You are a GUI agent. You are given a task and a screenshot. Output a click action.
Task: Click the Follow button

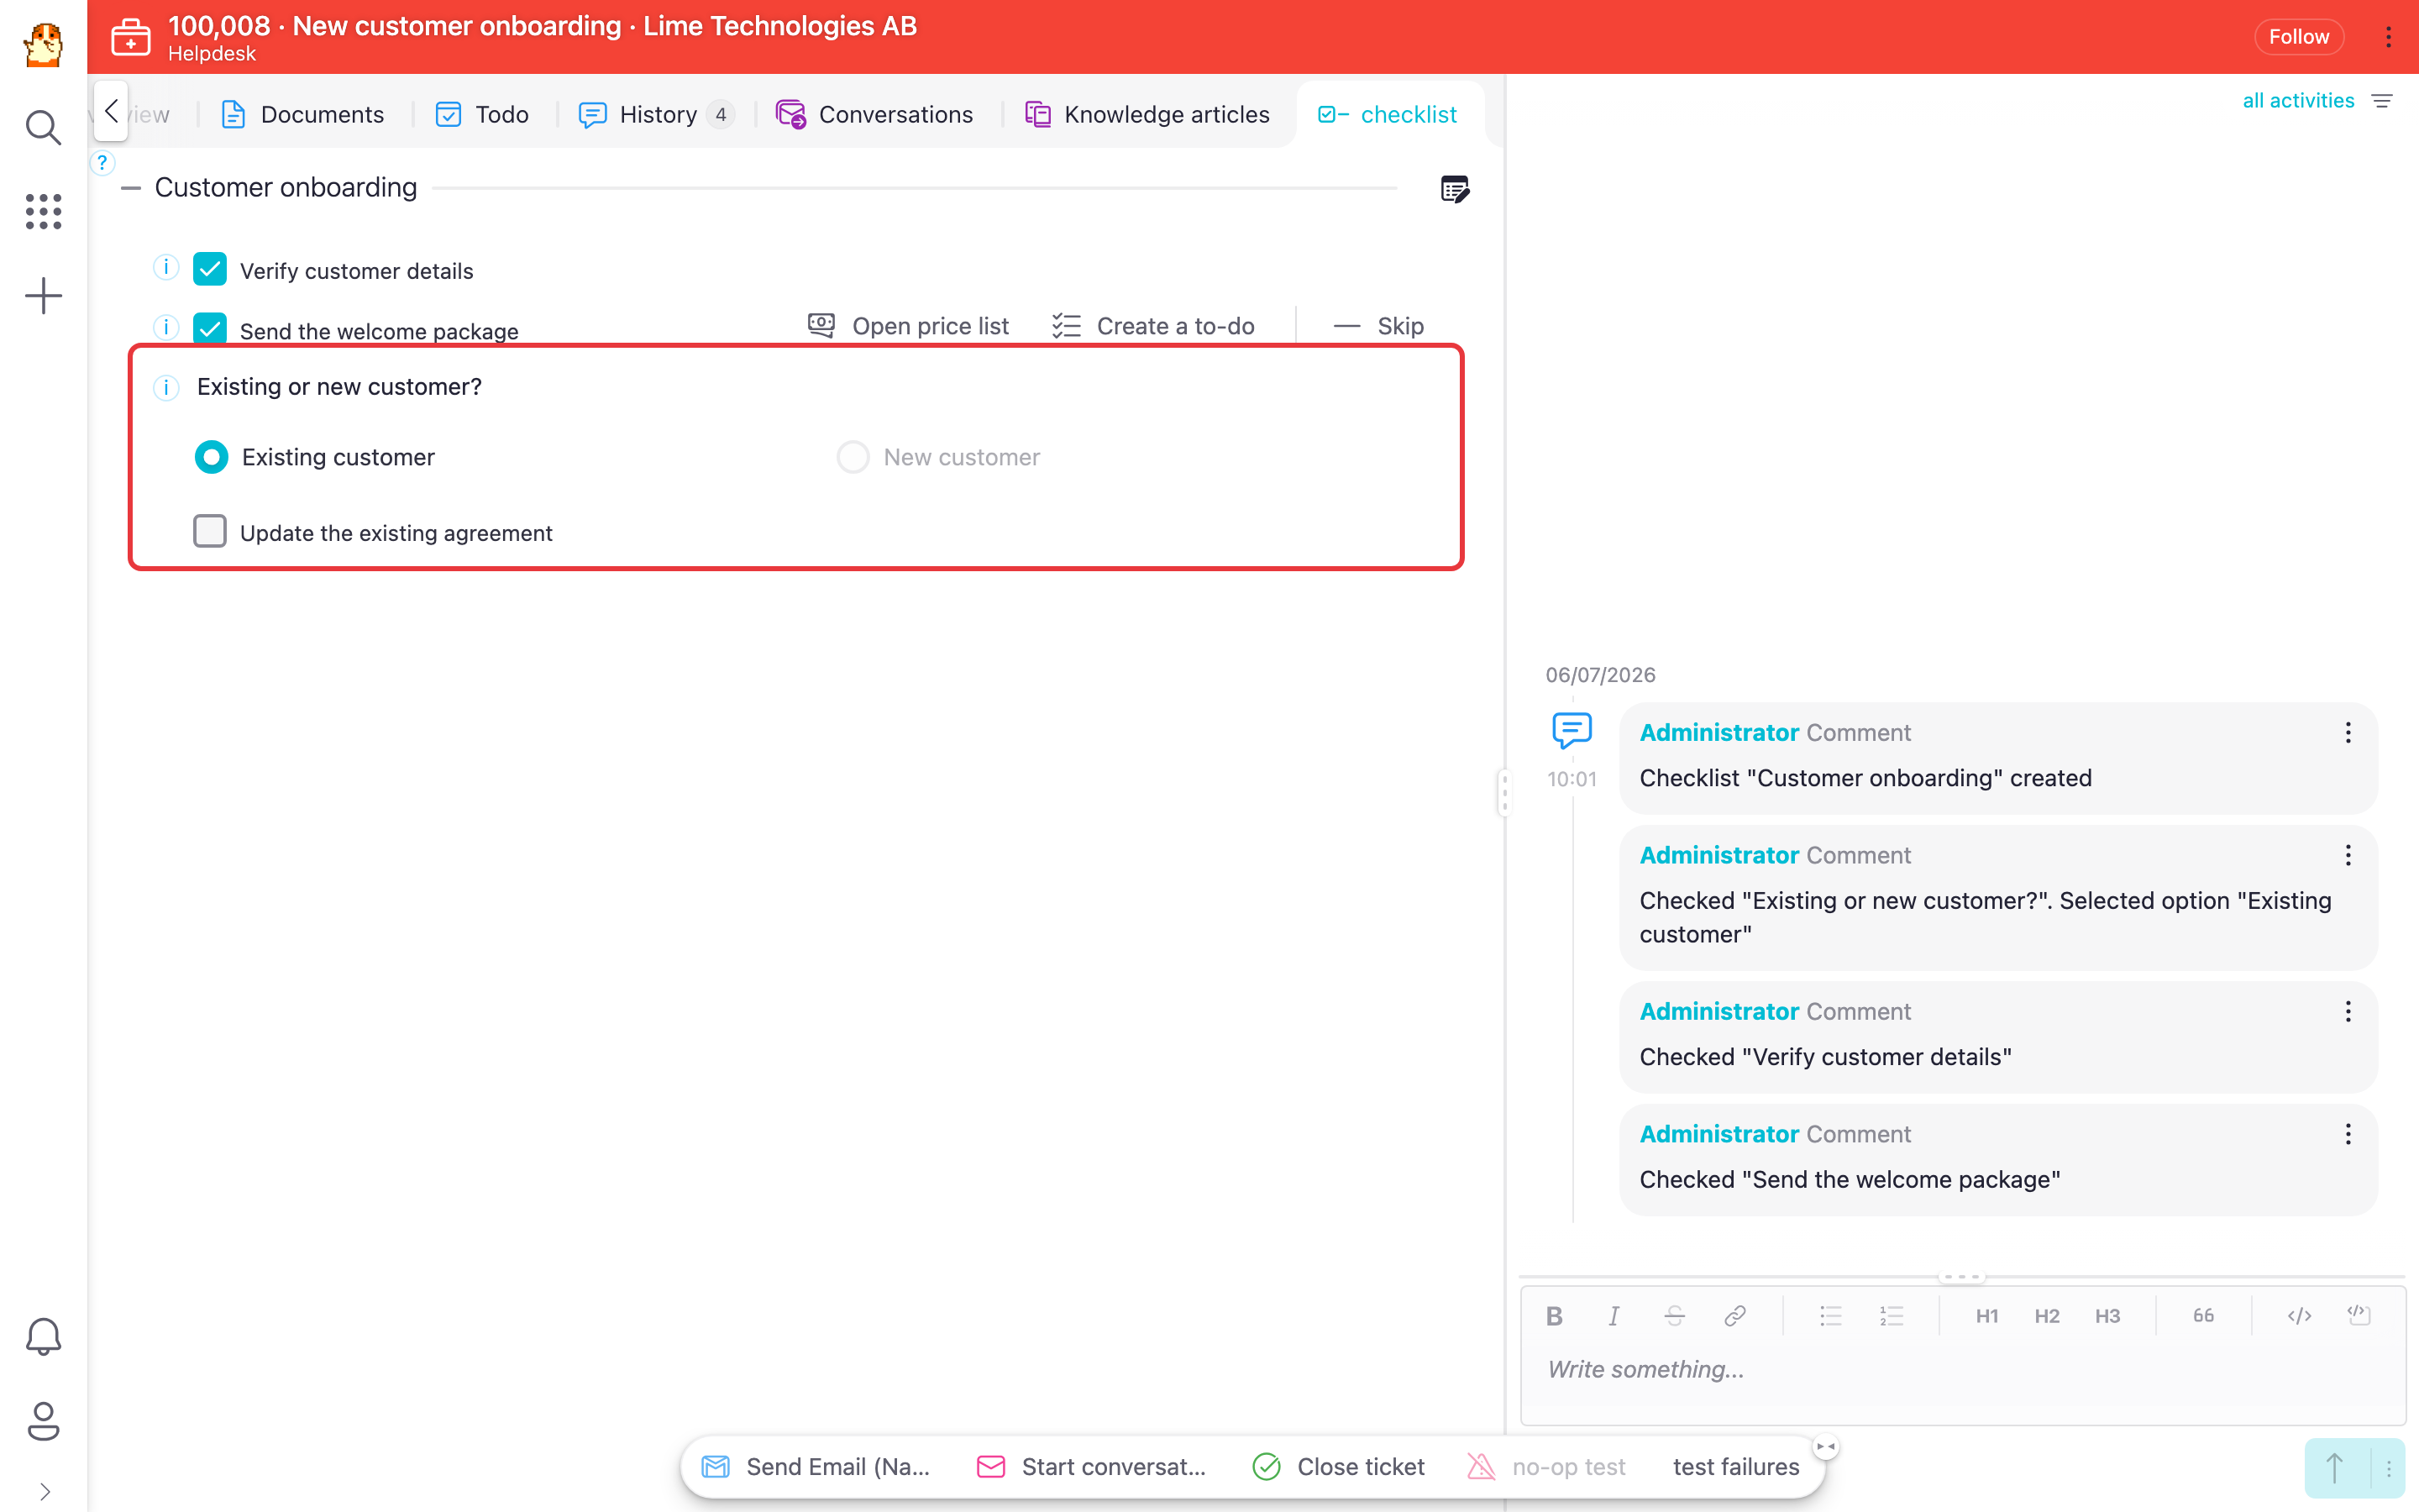[x=2298, y=37]
